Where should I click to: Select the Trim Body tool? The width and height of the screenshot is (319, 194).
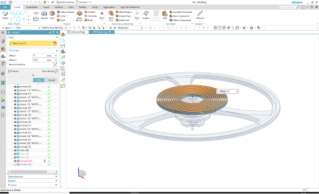pos(90,16)
